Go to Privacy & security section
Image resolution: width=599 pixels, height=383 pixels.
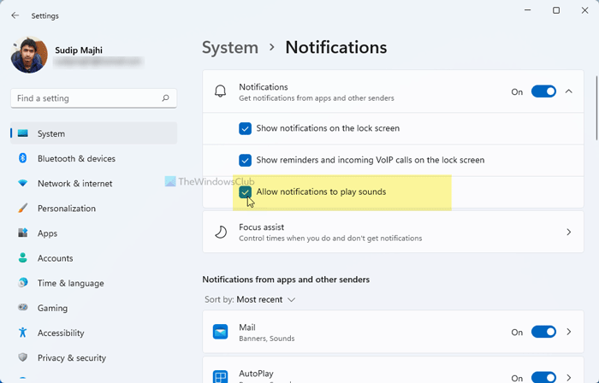click(x=72, y=357)
